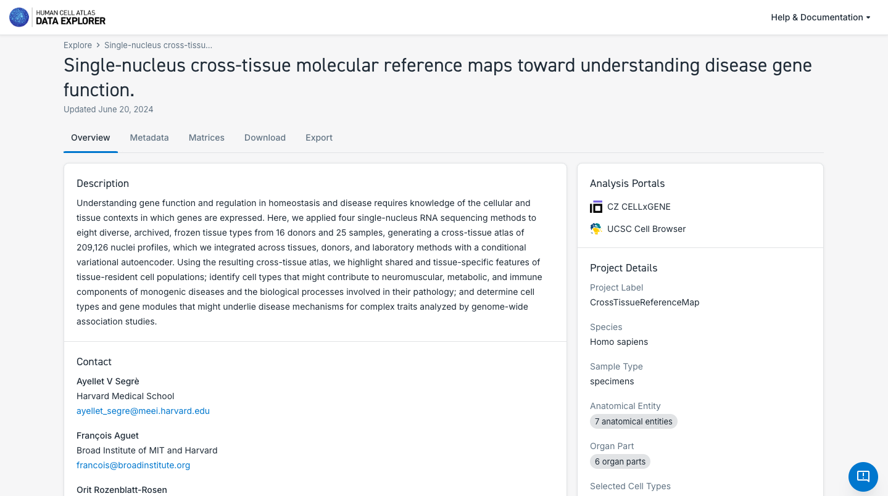The width and height of the screenshot is (888, 496).
Task: Open the Matrices tab
Action: click(207, 138)
